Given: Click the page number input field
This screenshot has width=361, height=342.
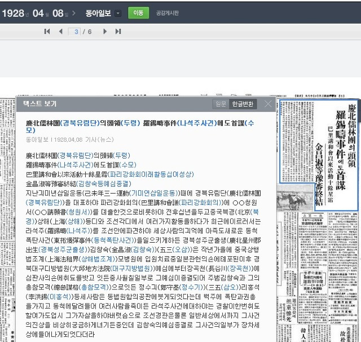Looking at the screenshot, I should pos(74,32).
